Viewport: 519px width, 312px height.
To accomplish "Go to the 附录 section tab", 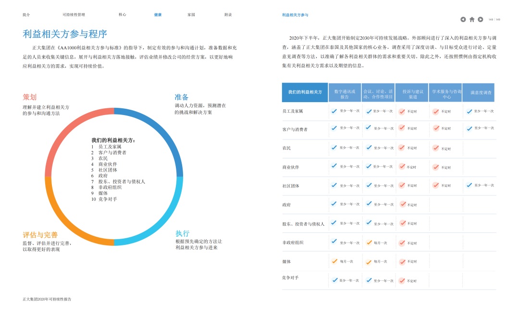I will tap(228, 15).
